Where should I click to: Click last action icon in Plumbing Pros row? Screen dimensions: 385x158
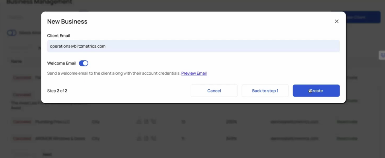click(x=153, y=122)
